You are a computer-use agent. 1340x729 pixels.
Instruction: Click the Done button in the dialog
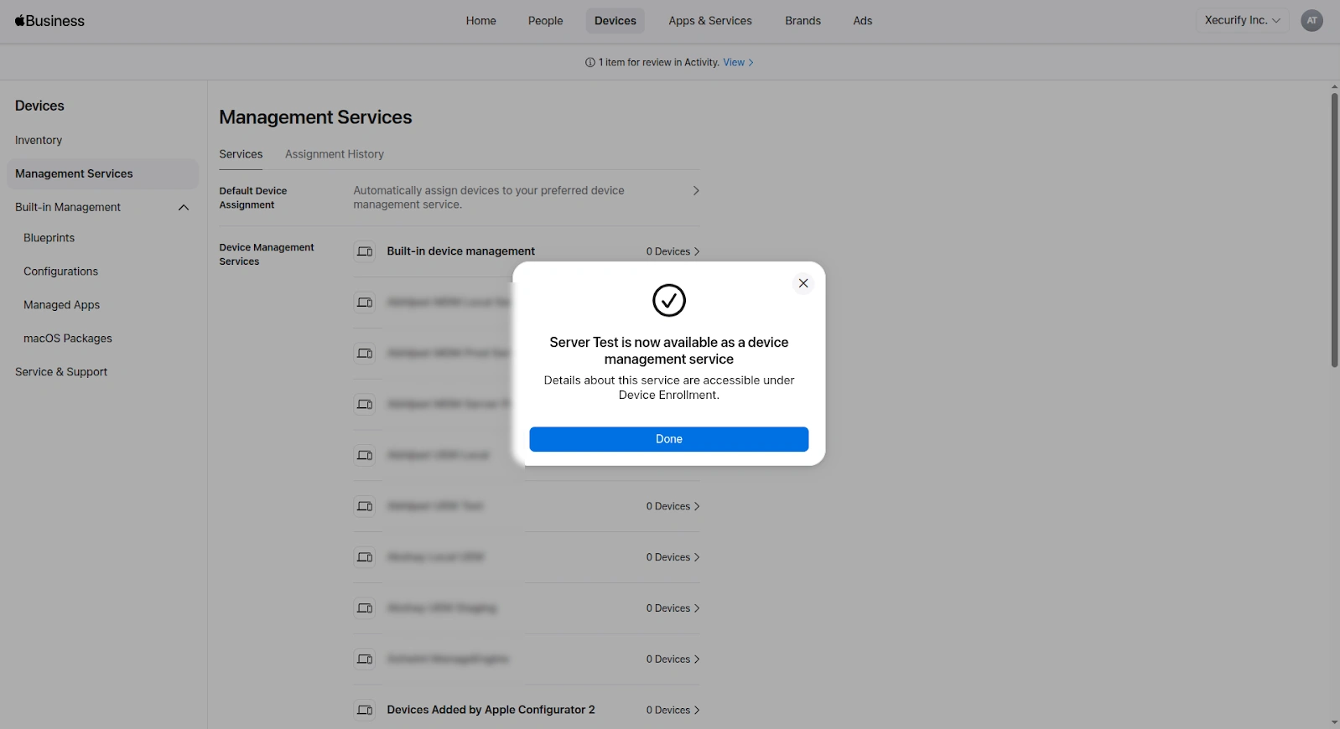[x=668, y=439]
